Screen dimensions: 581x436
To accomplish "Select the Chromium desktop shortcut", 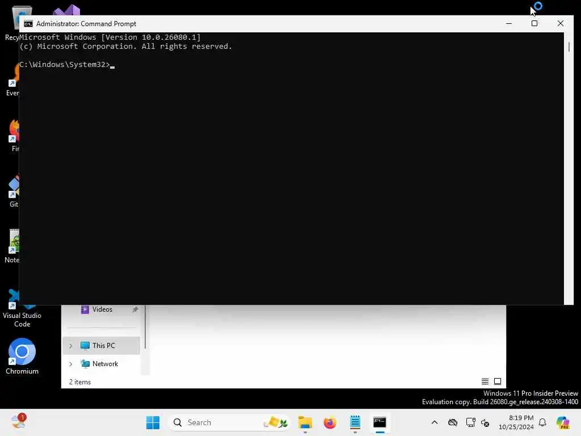I will tap(22, 357).
